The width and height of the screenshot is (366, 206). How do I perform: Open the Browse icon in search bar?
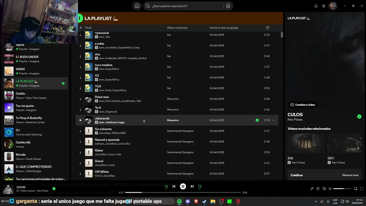[x=228, y=6]
